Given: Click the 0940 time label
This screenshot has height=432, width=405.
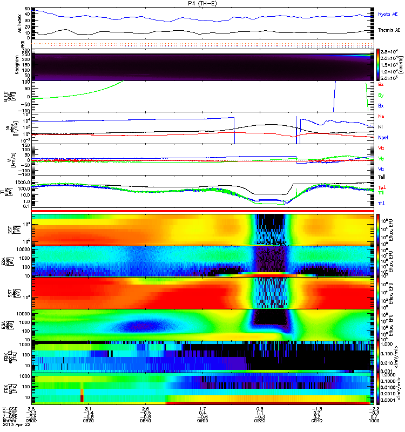Looking at the screenshot, I should tap(317, 421).
